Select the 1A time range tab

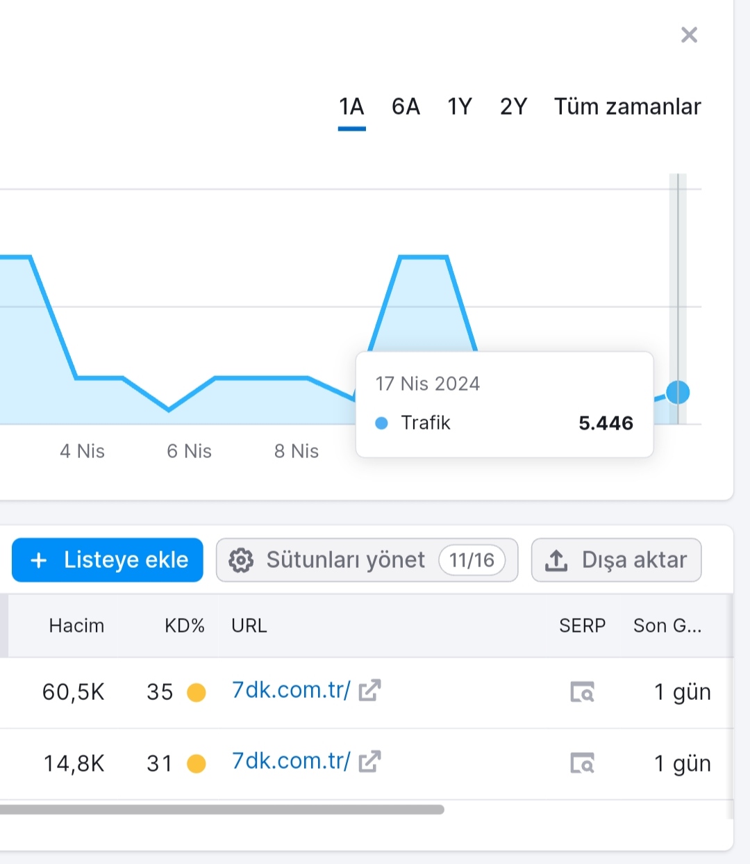[351, 107]
